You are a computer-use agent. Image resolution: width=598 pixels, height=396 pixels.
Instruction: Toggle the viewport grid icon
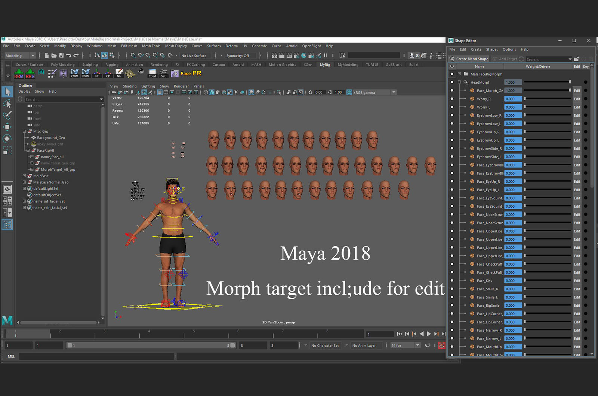[160, 92]
